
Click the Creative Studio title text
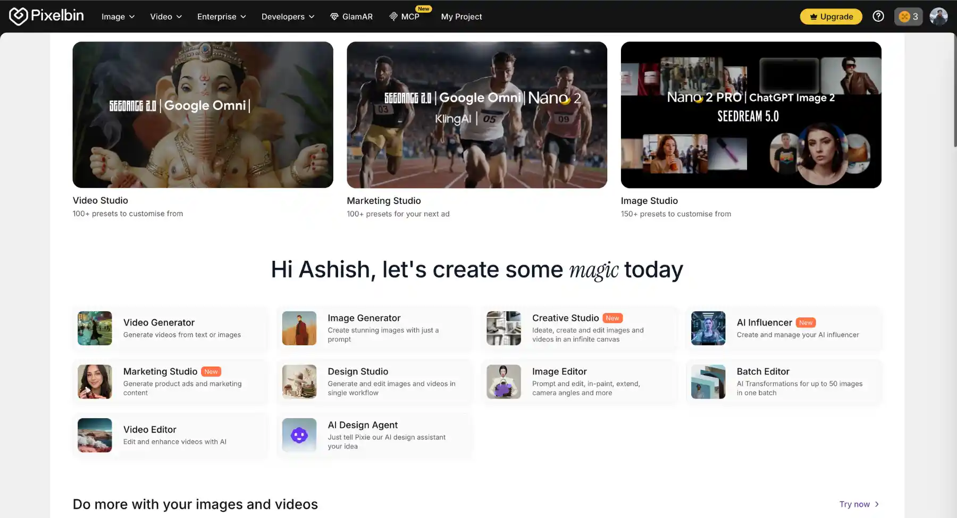click(566, 318)
